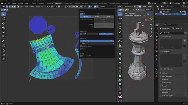Switch to the Geometry Nodes workspace tab

tap(115, 3)
